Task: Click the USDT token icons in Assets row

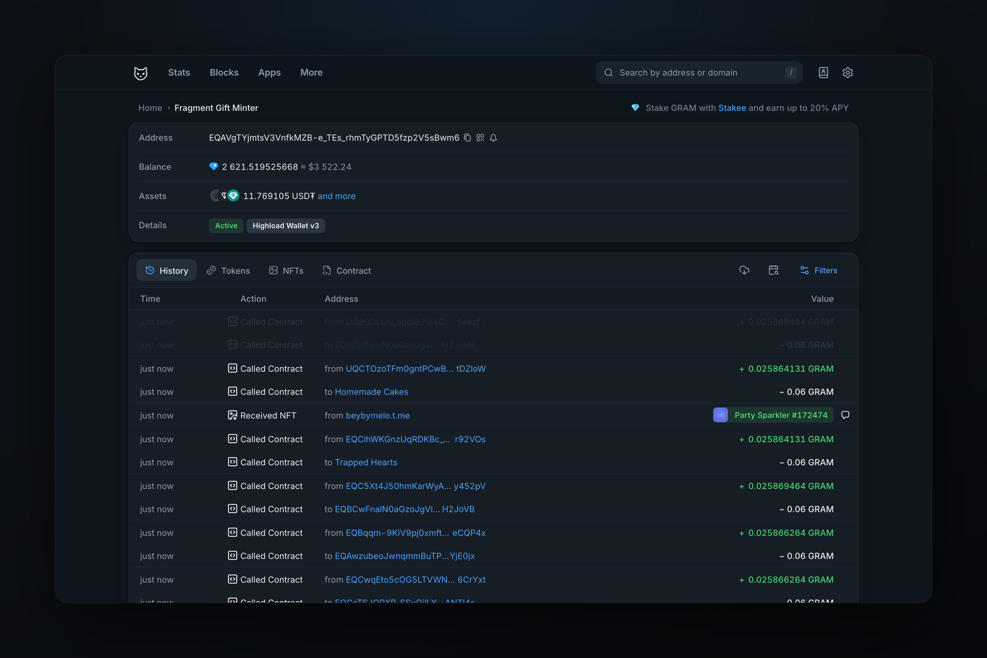Action: tap(224, 195)
